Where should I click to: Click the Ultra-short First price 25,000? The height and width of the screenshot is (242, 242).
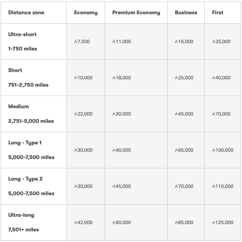pyautogui.click(x=221, y=42)
